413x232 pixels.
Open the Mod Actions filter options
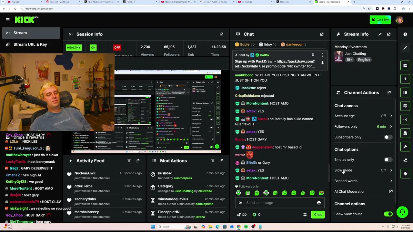pos(213,161)
